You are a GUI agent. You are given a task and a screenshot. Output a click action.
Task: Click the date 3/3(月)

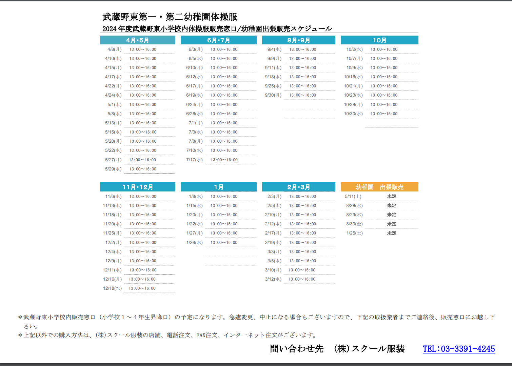(275, 252)
